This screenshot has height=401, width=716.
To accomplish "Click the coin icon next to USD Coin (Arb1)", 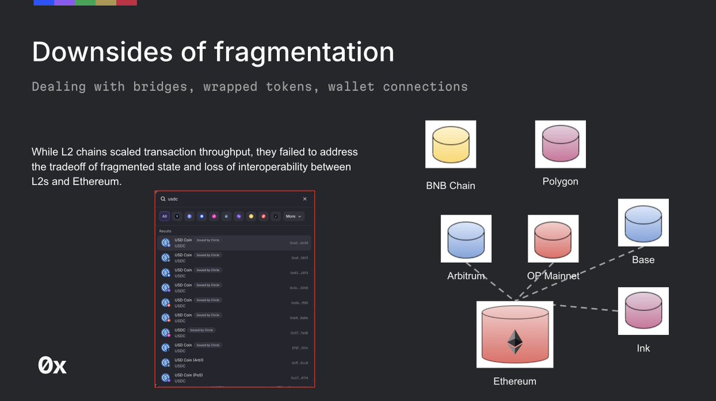I will coord(166,362).
